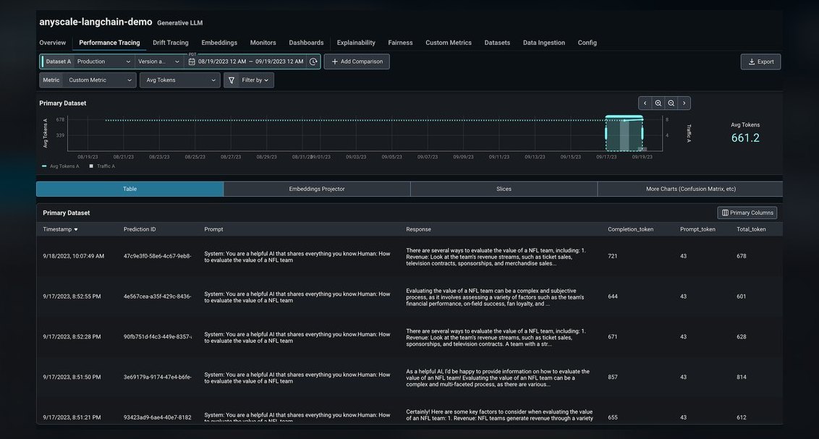
Task: Click total token value 601
Action: 741,297
